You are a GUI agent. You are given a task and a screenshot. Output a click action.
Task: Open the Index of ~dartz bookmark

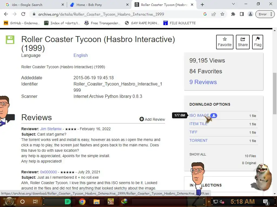click(x=62, y=23)
